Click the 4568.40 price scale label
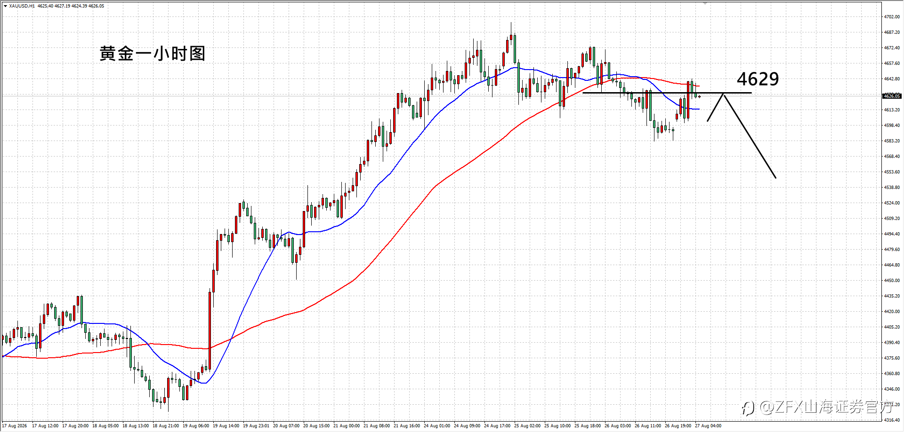The width and height of the screenshot is (904, 432). (892, 157)
